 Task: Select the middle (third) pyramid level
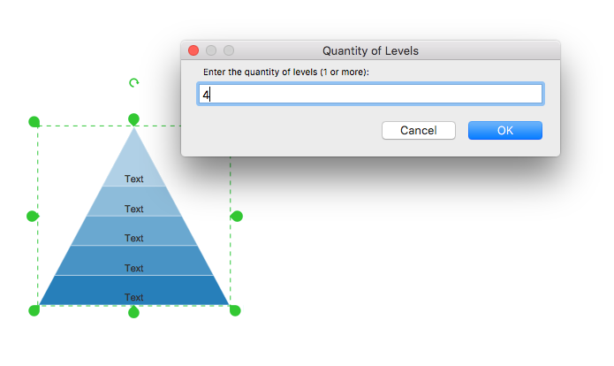[x=133, y=238]
